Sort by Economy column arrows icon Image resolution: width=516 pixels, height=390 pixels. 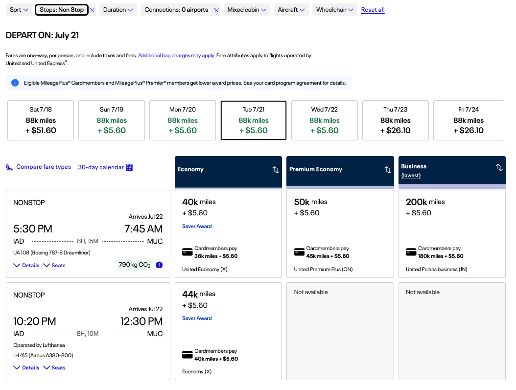click(x=276, y=170)
